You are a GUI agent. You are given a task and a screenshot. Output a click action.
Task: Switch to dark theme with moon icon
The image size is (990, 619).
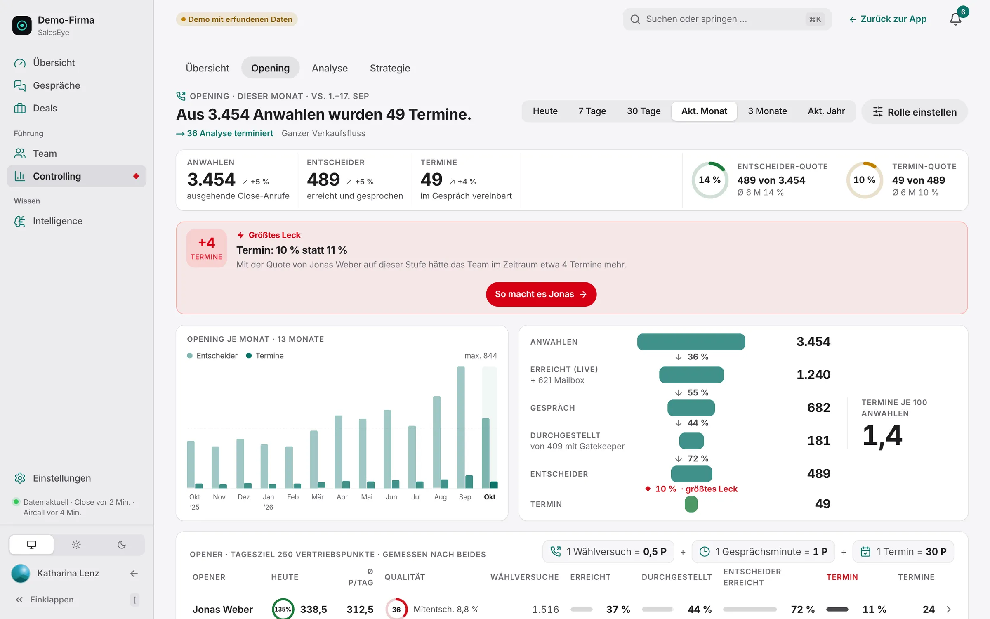[x=121, y=545]
